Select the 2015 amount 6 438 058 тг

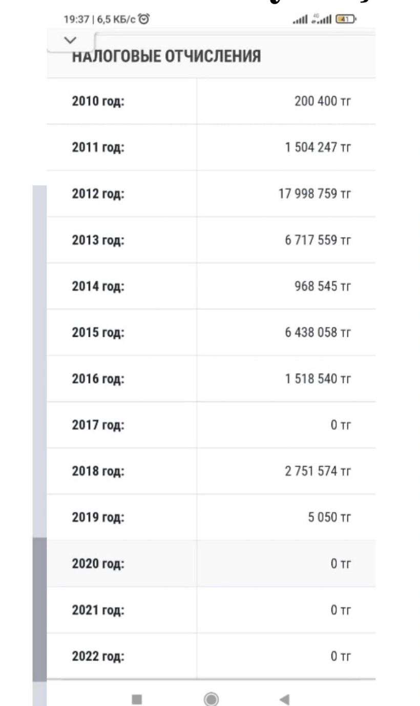(x=318, y=333)
